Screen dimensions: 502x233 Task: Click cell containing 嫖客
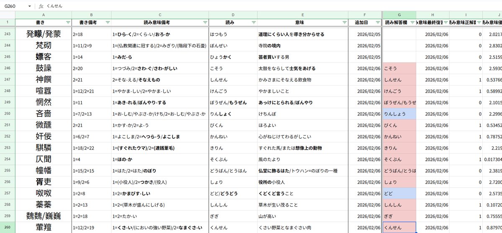[44, 57]
